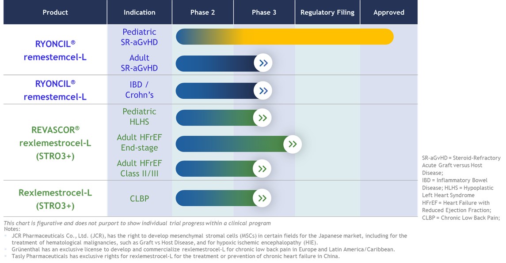Click the double-chevron icon on IBD / Crohn's bar
Image resolution: width=506 pixels, height=263 pixels.
(263, 91)
